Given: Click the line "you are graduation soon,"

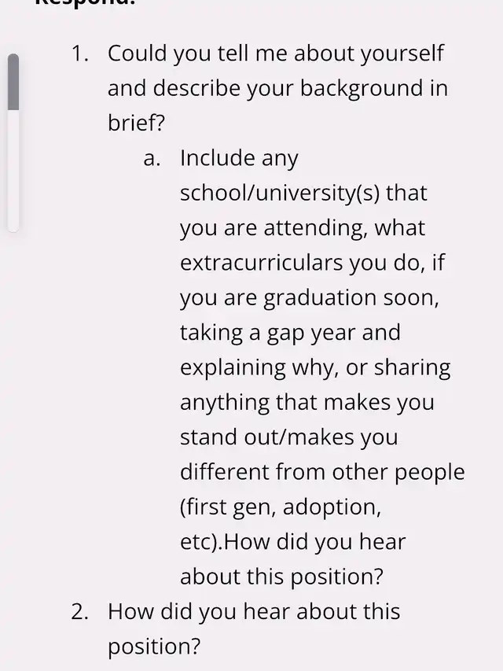Looking at the screenshot, I should 309,299.
